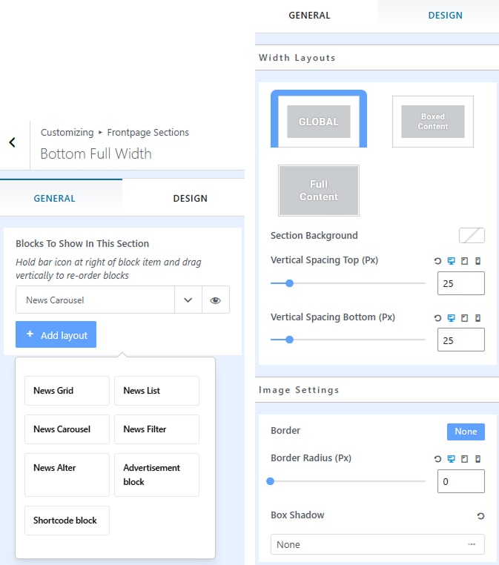Open the Box Shadow None dropdown
Viewport: 499px width, 565px height.
coord(377,544)
